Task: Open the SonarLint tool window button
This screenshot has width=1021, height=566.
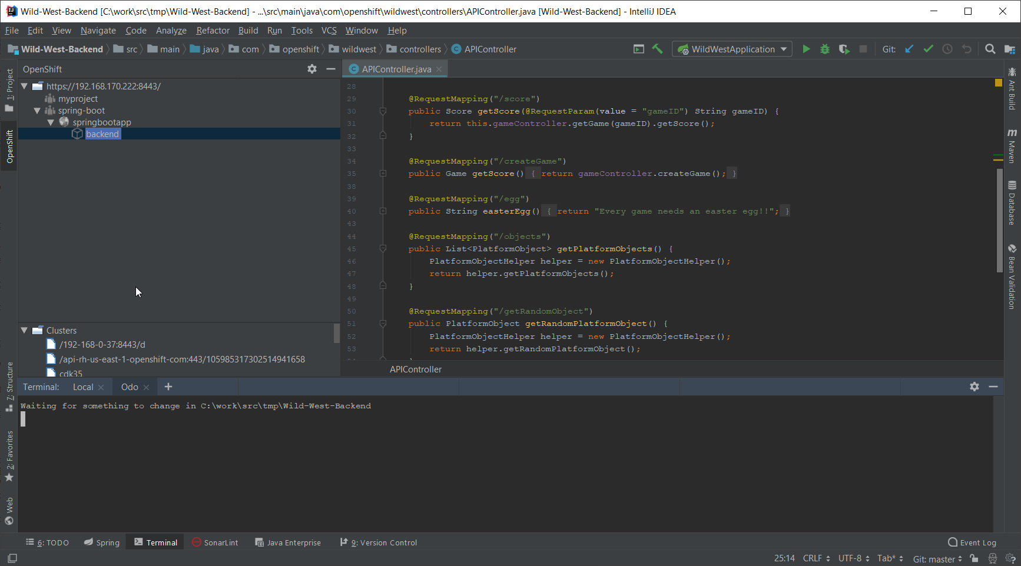Action: click(215, 542)
